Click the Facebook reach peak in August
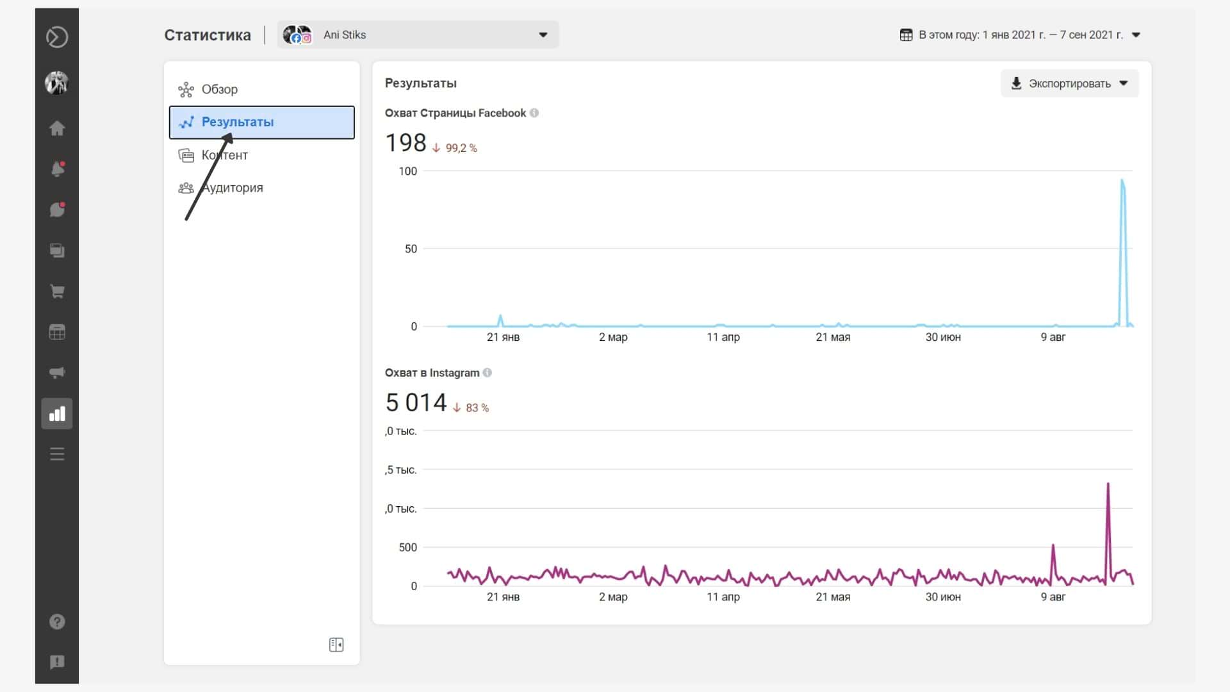This screenshot has width=1230, height=692. pyautogui.click(x=1122, y=183)
